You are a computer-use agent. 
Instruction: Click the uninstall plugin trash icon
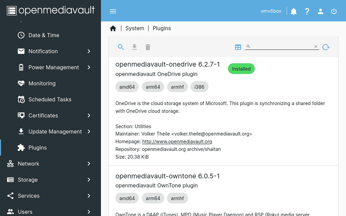(x=148, y=47)
